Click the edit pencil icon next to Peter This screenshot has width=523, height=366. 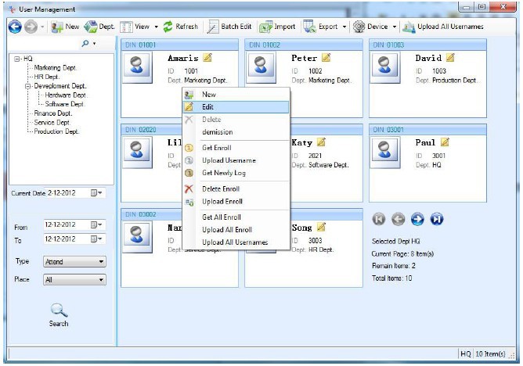(x=326, y=57)
